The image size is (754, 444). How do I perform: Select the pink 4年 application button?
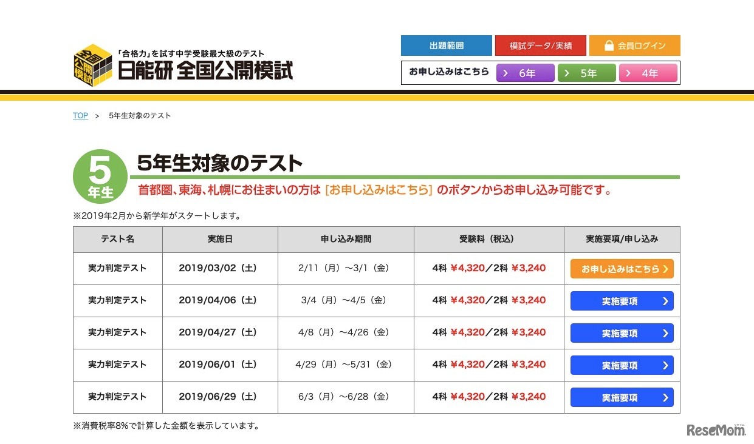pyautogui.click(x=648, y=73)
